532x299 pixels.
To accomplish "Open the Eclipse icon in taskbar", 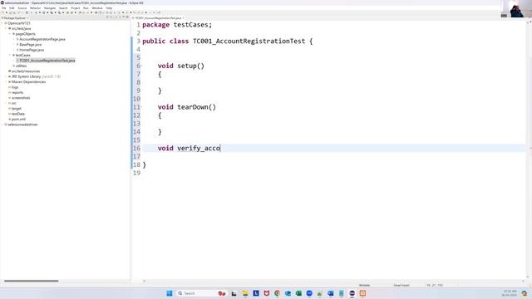I will (352, 293).
